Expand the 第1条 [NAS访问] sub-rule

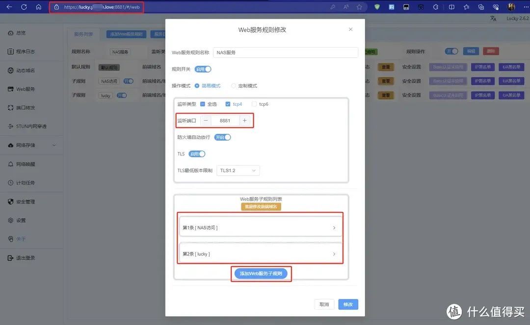click(x=260, y=227)
